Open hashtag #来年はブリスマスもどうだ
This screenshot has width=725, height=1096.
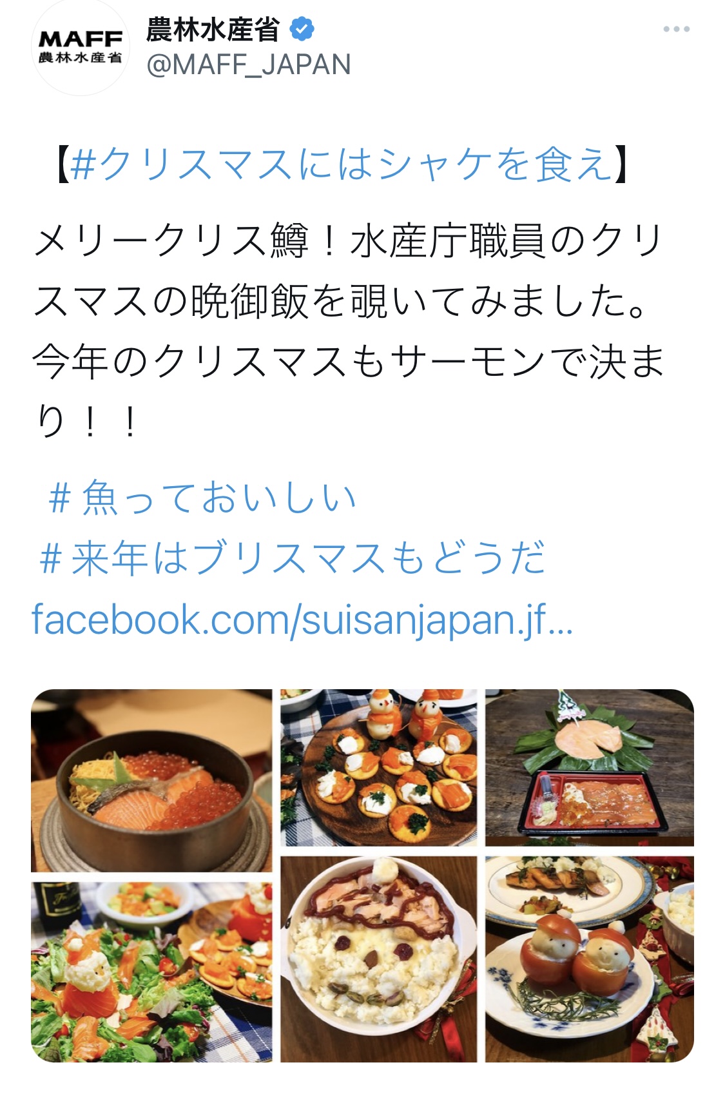292,558
